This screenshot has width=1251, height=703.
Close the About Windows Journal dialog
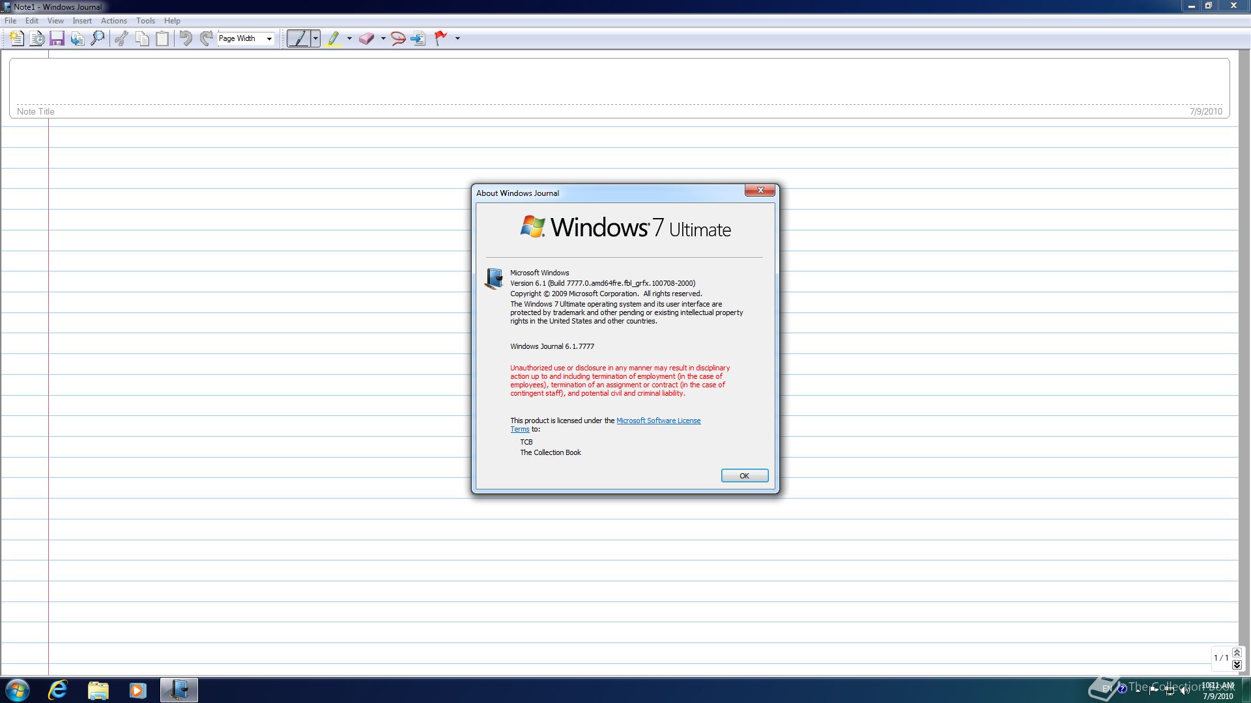pos(760,190)
